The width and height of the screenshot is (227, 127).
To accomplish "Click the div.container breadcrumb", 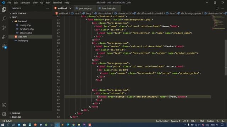I will click(x=104, y=13).
